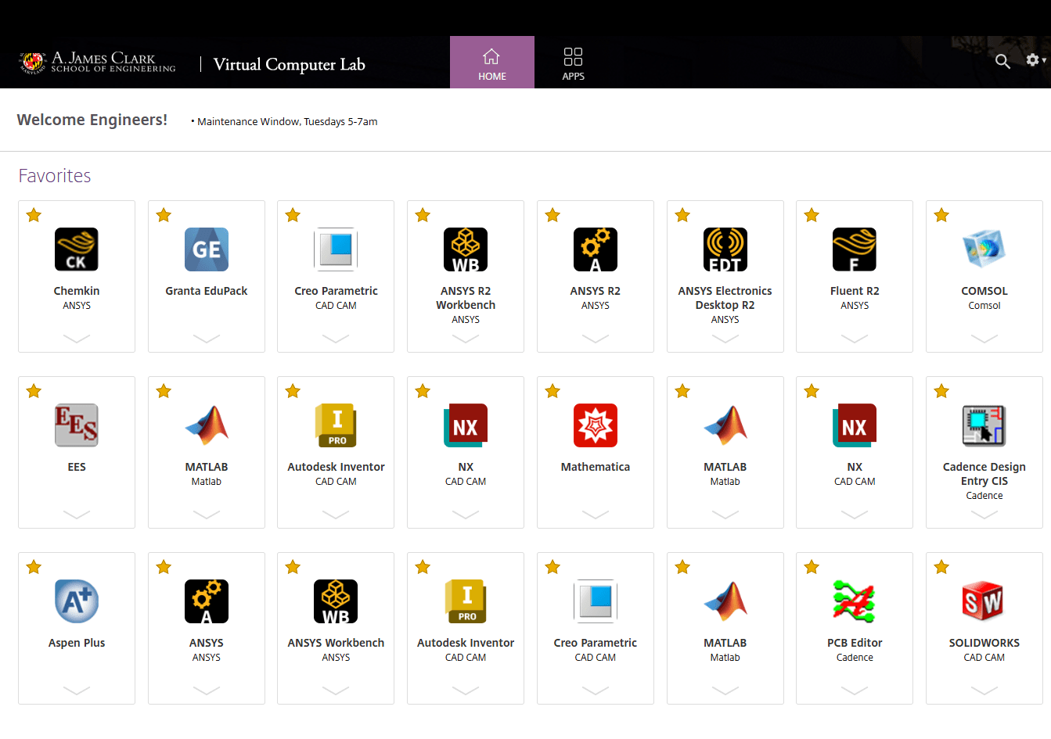Image resolution: width=1051 pixels, height=739 pixels.
Task: Open Cadence Design Entry CIS
Action: point(984,425)
